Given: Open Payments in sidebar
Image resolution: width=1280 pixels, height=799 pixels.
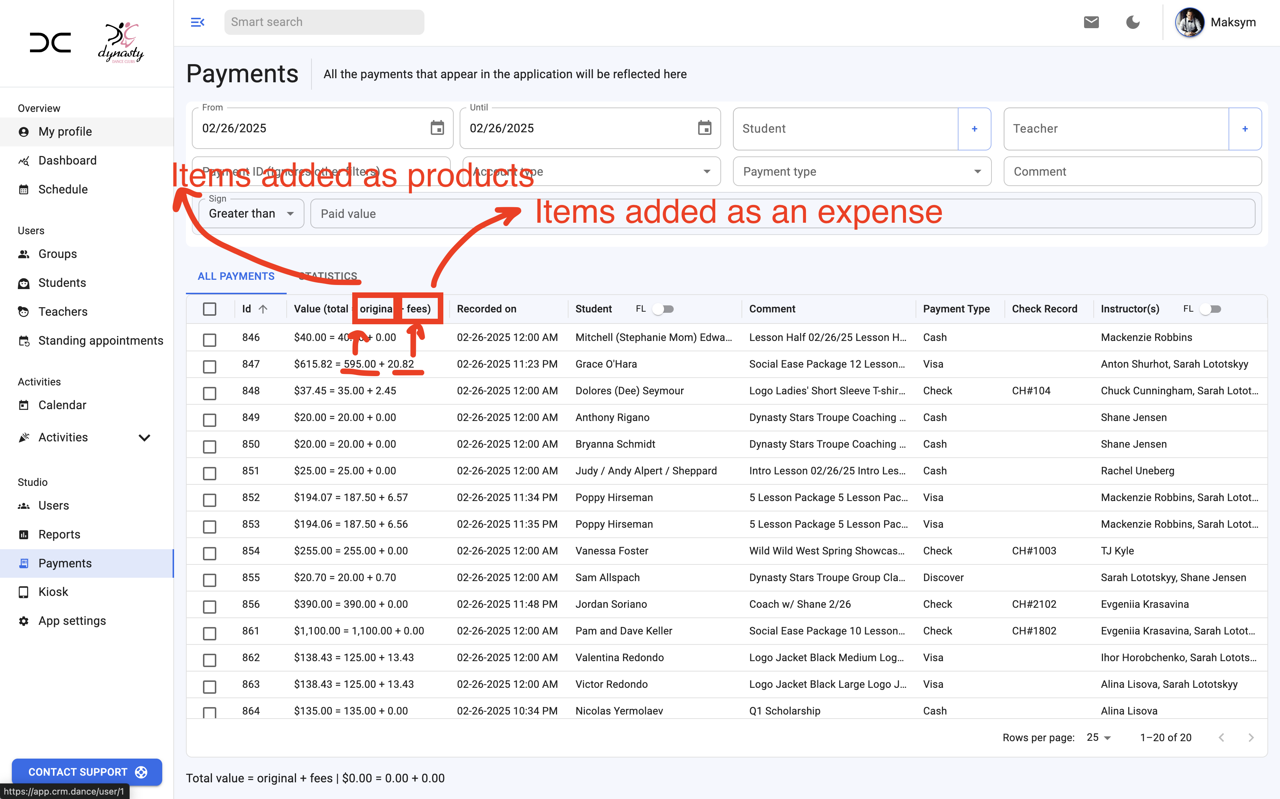Looking at the screenshot, I should [87, 563].
